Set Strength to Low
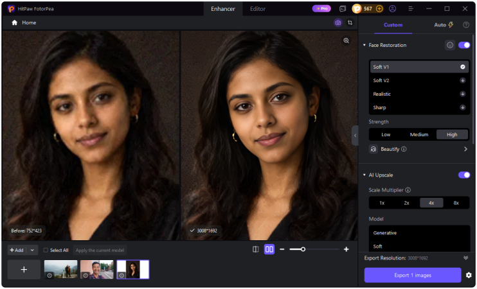The image size is (477, 289). 386,134
